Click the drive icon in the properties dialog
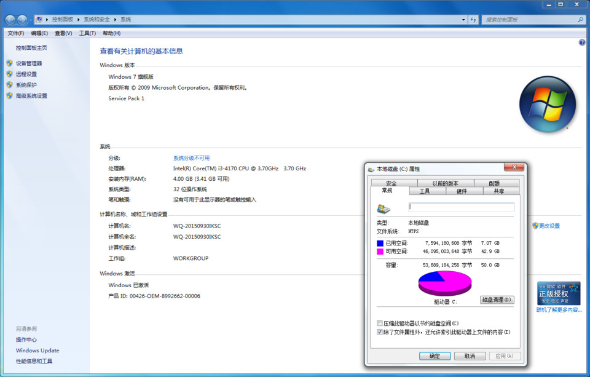This screenshot has width=590, height=377. point(383,208)
